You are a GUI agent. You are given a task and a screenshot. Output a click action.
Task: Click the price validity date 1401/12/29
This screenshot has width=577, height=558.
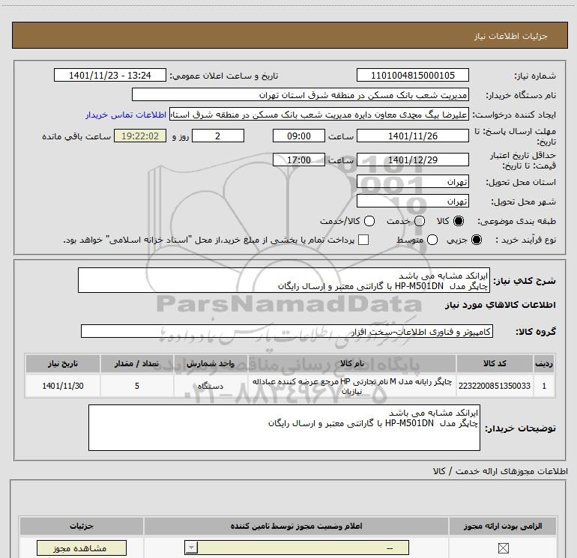(x=412, y=160)
